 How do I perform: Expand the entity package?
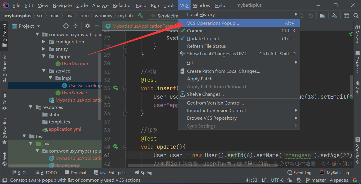point(44,49)
